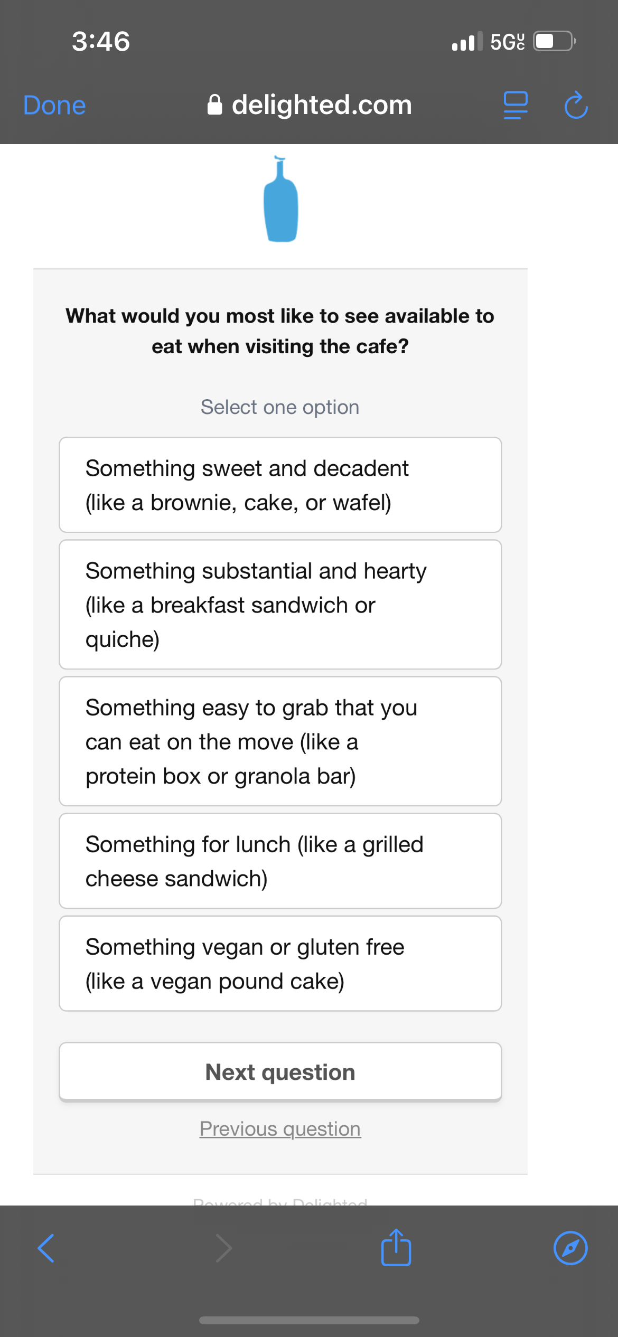The width and height of the screenshot is (618, 1337).
Task: Tap the home indicator bar
Action: (309, 1320)
